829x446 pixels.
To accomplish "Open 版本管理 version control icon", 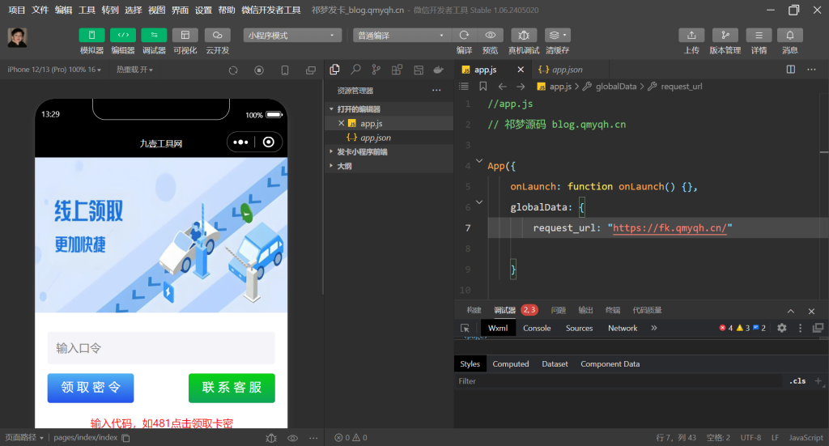I will [x=725, y=36].
